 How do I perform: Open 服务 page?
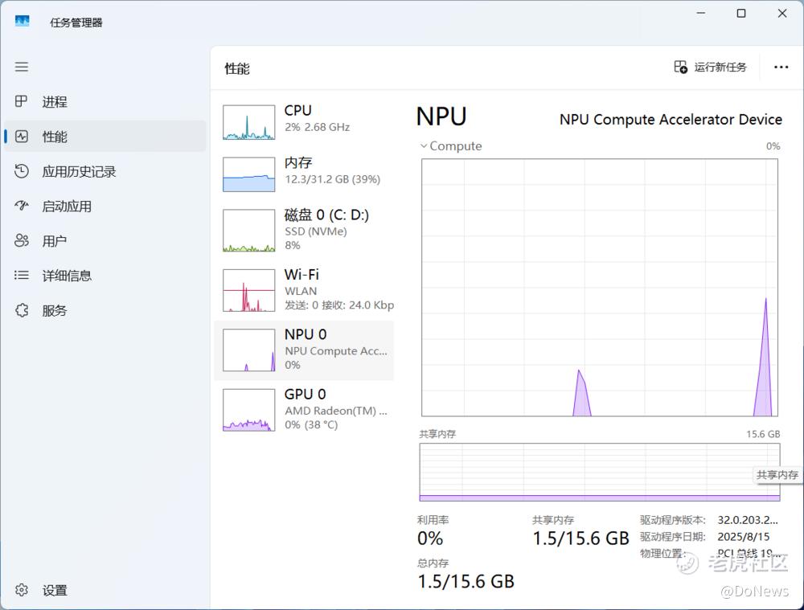tap(105, 310)
